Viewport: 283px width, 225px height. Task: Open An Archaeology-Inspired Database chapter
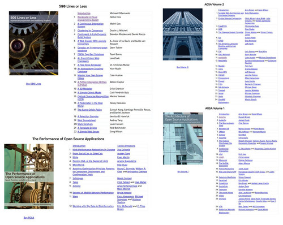click(x=91, y=70)
